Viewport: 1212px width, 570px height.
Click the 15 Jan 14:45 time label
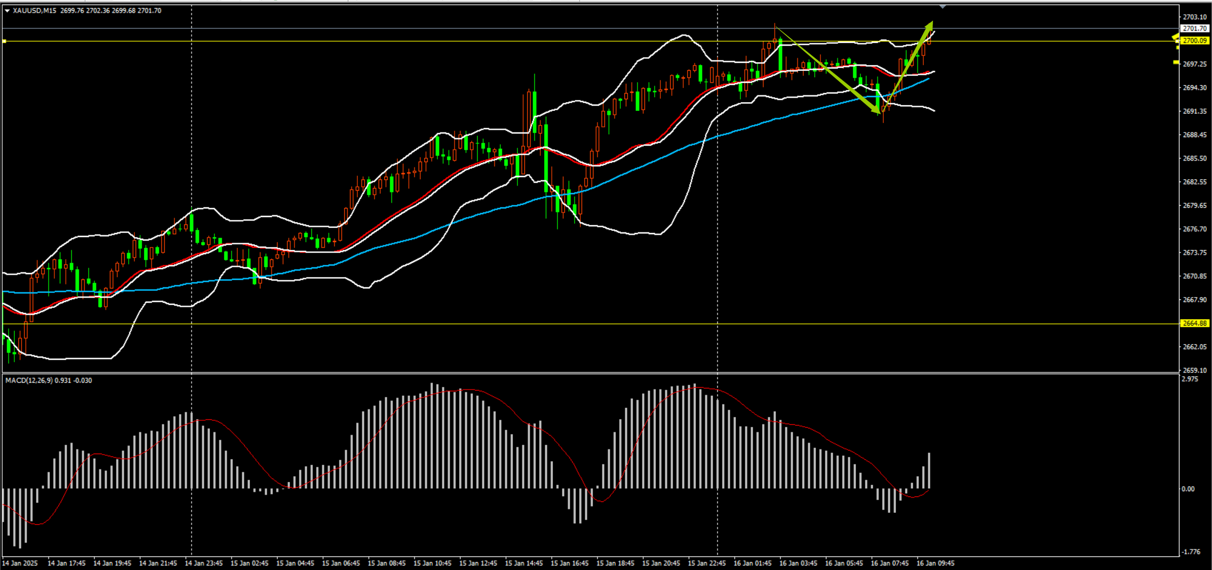[524, 563]
